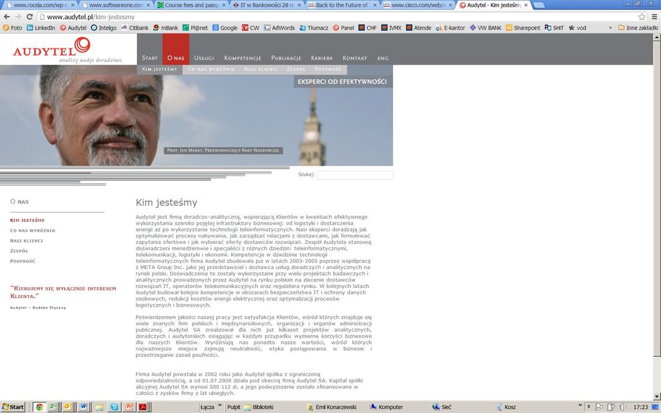Open the Atende bookmark
Viewport: 661px width, 413px height.
[x=418, y=28]
